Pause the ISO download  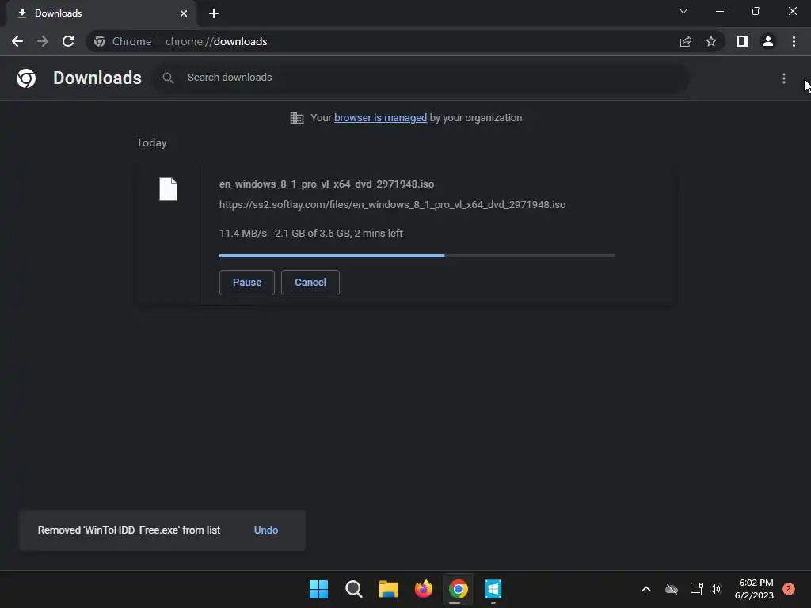[247, 283]
